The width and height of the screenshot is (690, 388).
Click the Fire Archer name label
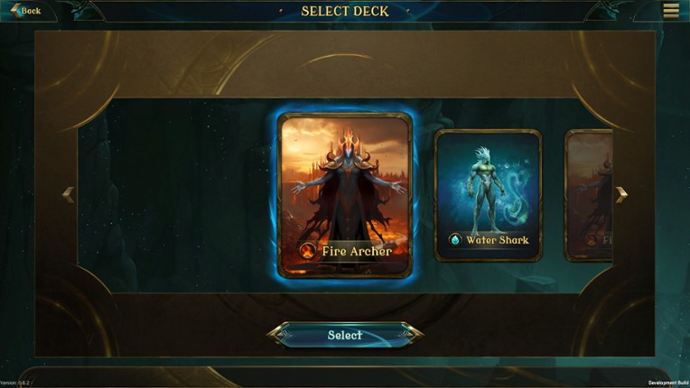pos(357,252)
